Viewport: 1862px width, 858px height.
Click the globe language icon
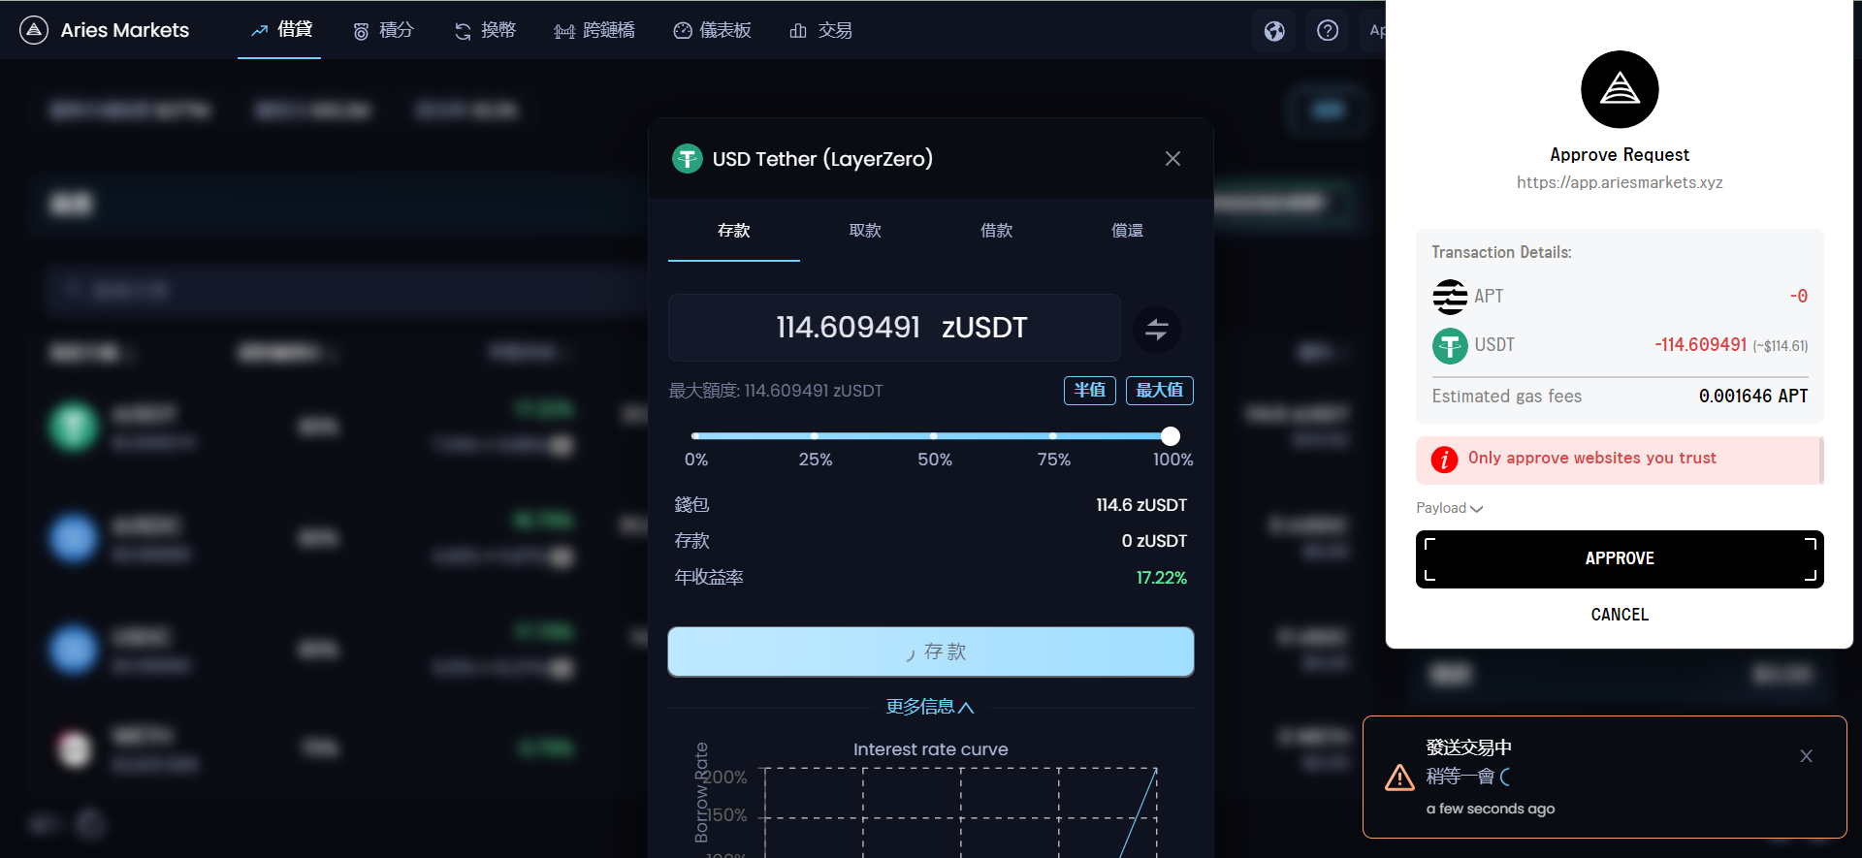click(1274, 31)
